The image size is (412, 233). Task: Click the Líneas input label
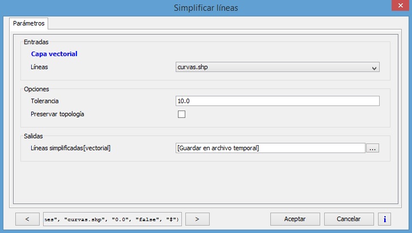point(39,67)
